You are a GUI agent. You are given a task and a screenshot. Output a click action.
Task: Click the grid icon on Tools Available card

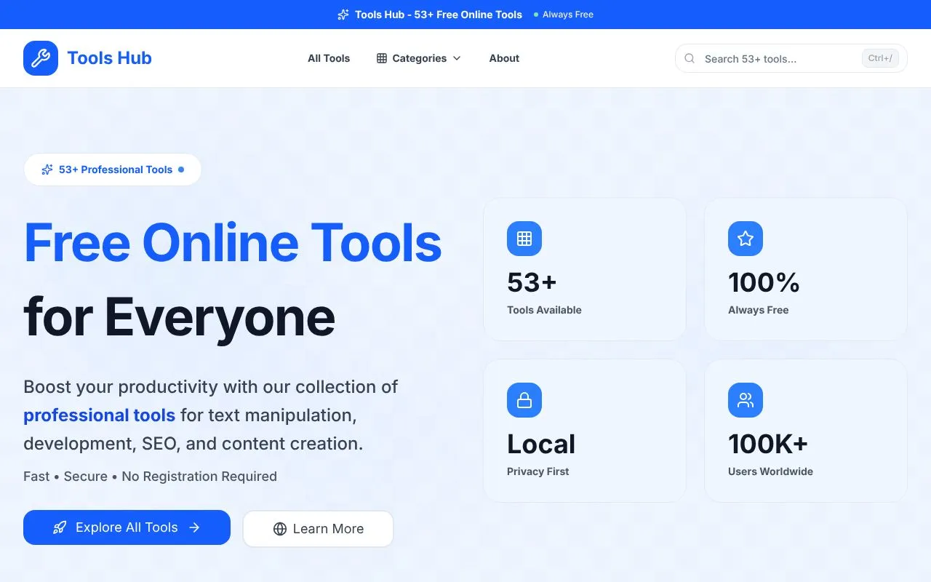coord(524,239)
